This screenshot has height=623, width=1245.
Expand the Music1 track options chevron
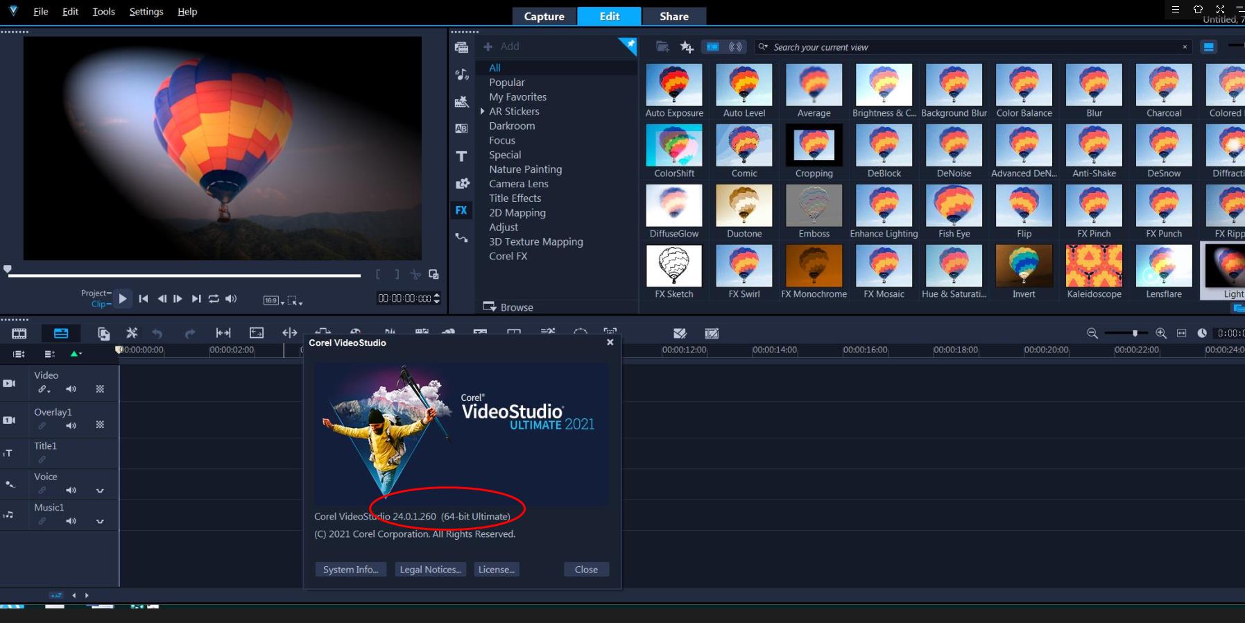[100, 521]
